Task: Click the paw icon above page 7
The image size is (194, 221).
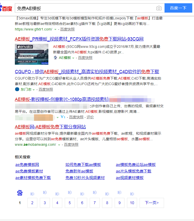Action: click(x=95, y=193)
